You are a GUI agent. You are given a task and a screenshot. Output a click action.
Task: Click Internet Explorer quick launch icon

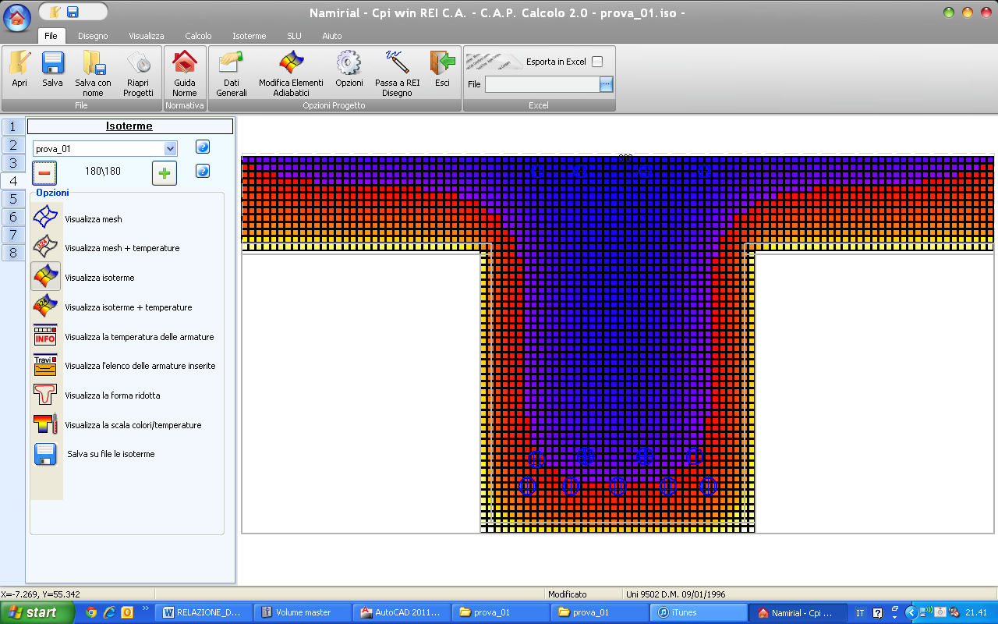pyautogui.click(x=109, y=612)
